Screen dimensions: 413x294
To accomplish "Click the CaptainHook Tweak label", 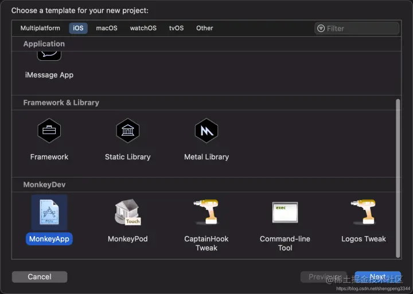I will click(x=206, y=243).
